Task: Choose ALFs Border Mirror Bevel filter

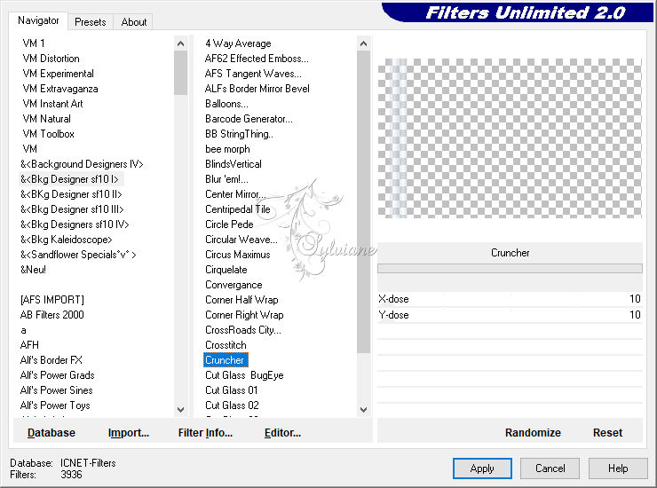Action: pos(257,89)
